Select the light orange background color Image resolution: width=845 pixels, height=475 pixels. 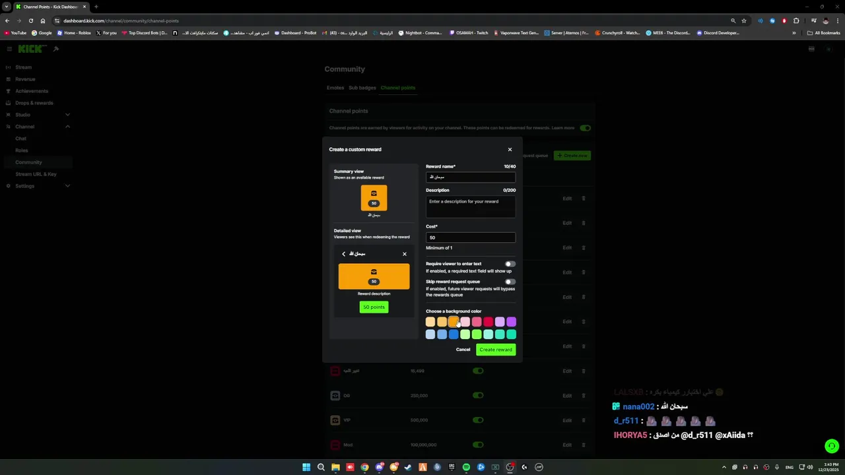point(442,322)
